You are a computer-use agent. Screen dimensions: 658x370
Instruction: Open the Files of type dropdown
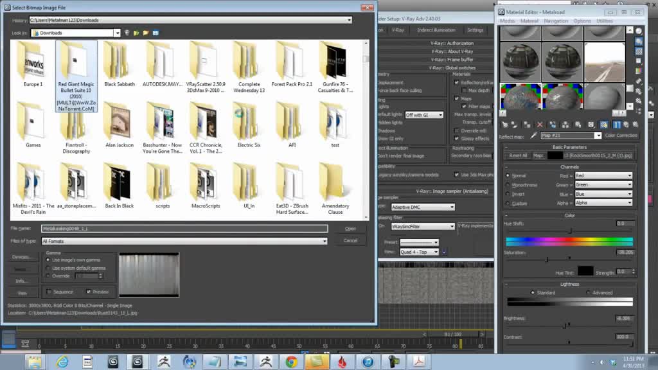[325, 242]
